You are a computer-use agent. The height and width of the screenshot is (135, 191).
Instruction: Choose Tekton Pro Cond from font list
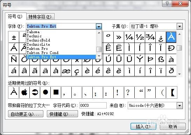(x=61, y=53)
